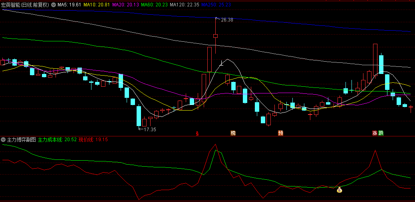
Task: Click the green 跌 marker icon
Action: point(381,133)
